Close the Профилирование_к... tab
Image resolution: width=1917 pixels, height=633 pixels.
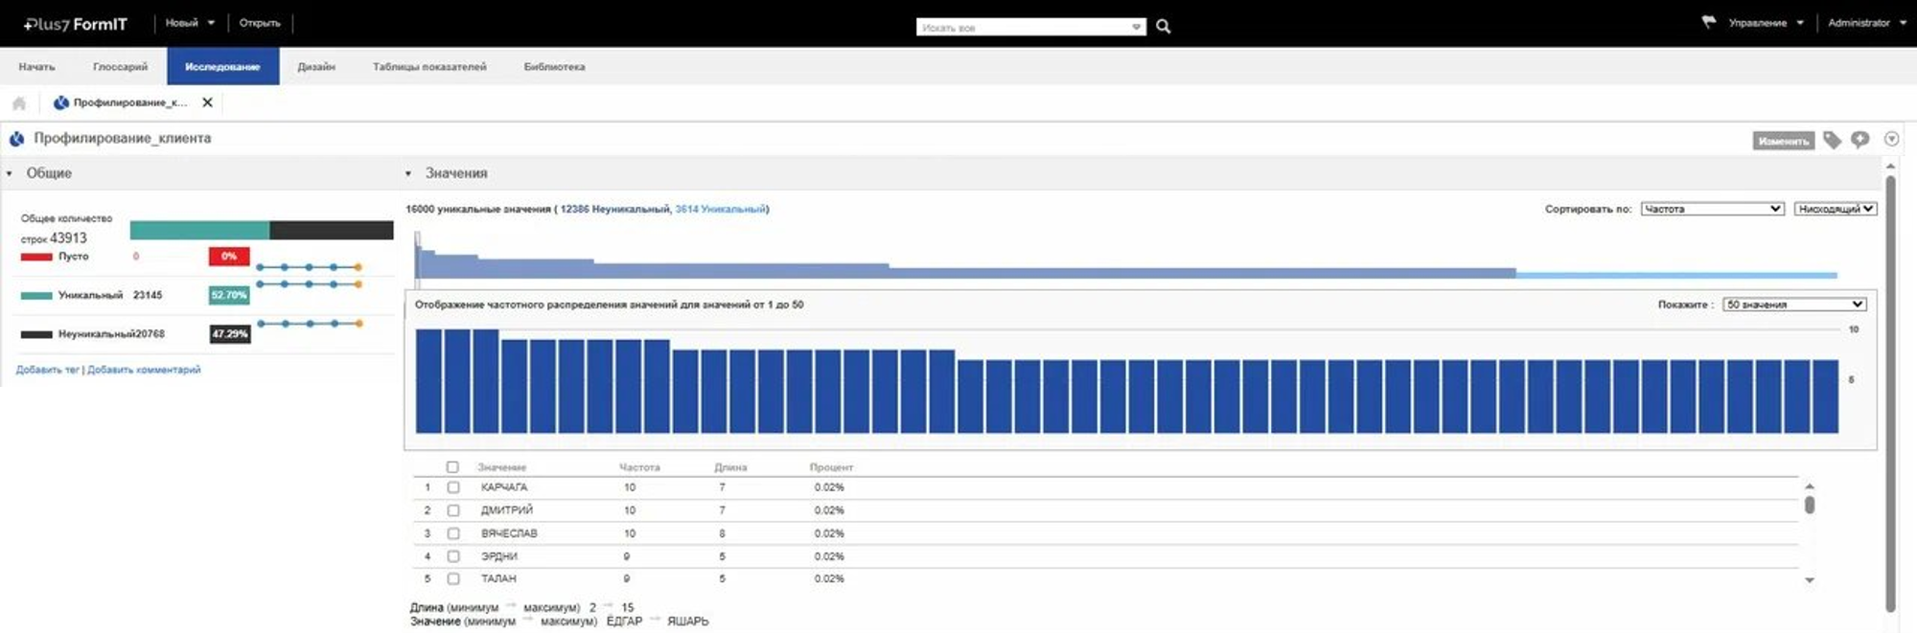pyautogui.click(x=207, y=102)
